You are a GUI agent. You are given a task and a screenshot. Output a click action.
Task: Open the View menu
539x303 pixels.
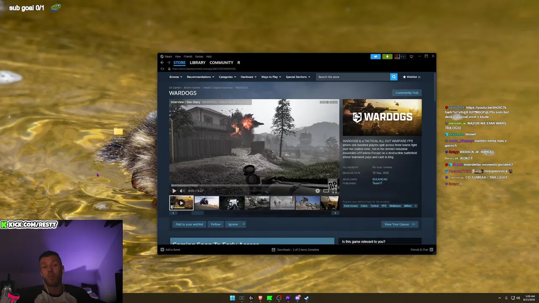click(178, 56)
